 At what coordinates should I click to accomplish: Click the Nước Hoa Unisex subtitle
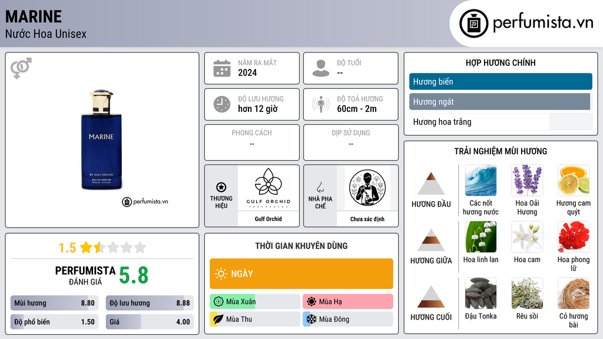click(x=46, y=34)
